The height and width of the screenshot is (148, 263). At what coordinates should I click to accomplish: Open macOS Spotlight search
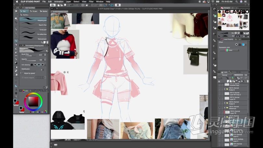coord(236,2)
